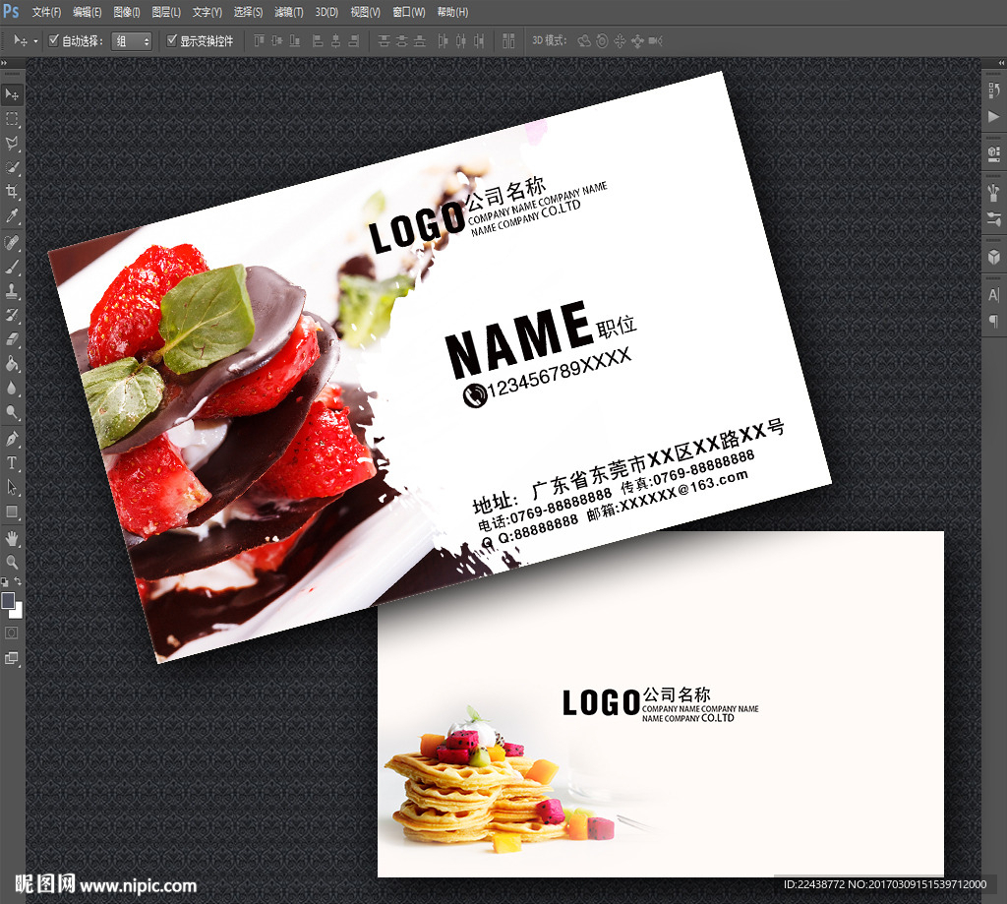Viewport: 1007px width, 904px height.
Task: Swap foreground and background colors
Action: [19, 583]
